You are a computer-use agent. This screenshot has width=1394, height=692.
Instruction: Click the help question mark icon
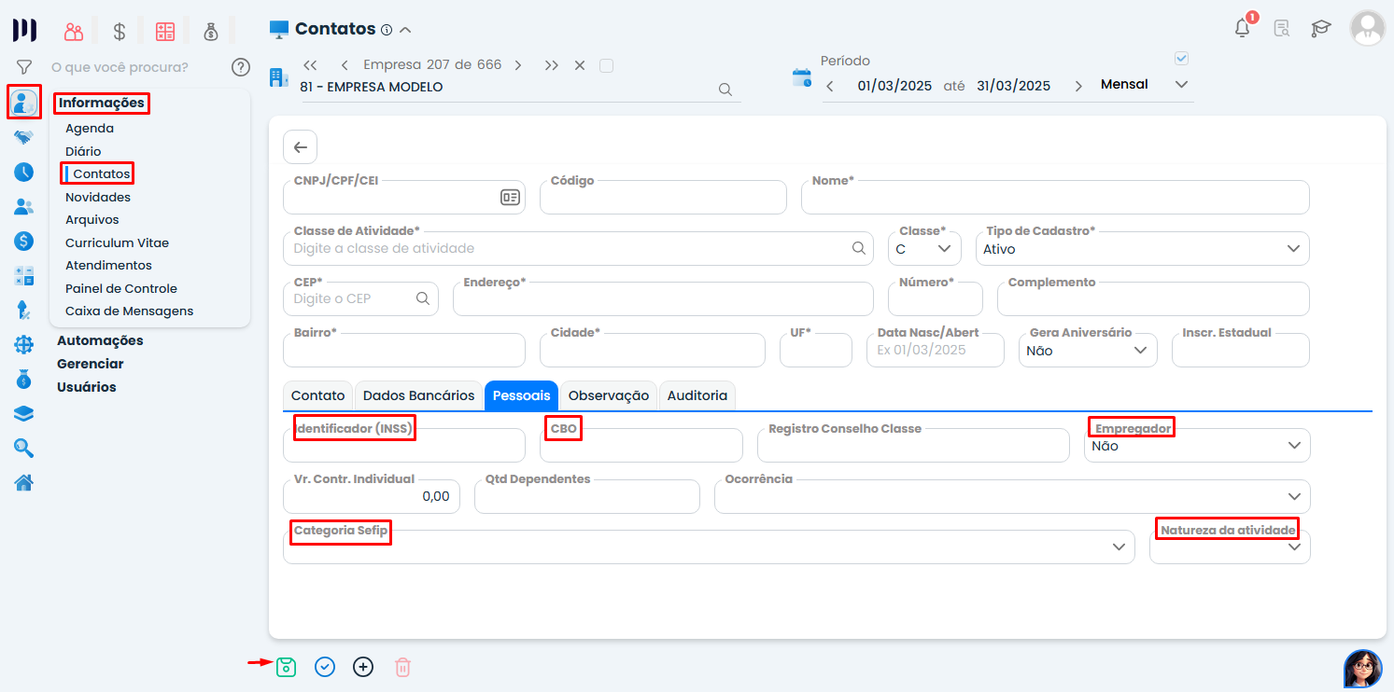pos(241,67)
